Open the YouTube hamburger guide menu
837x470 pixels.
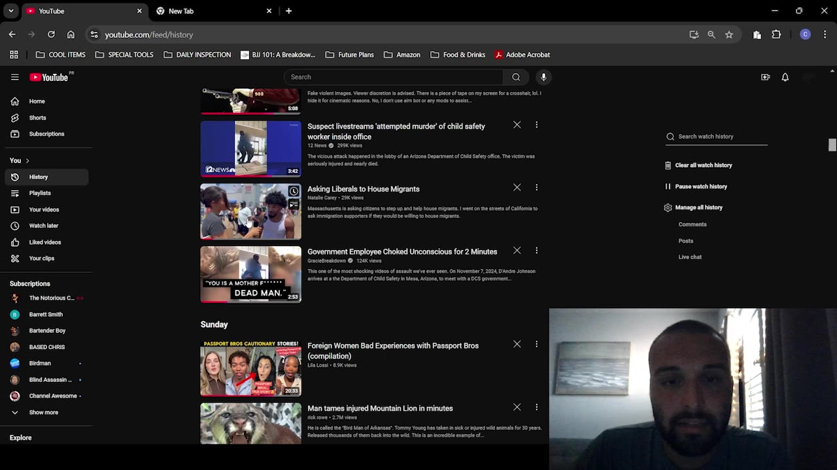tap(14, 77)
